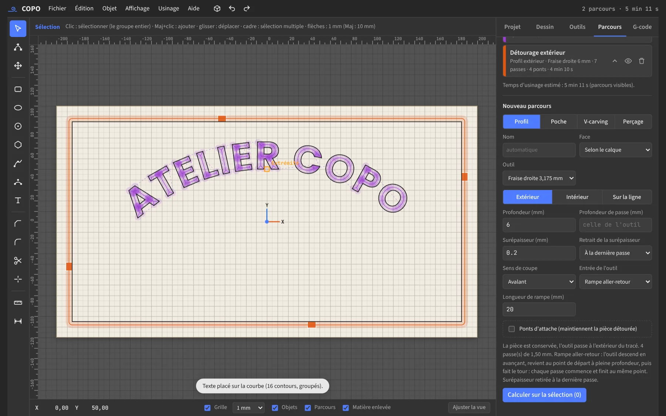Toggle visibility of Détourage extérieur toolpath
This screenshot has width=666, height=416.
tap(628, 61)
